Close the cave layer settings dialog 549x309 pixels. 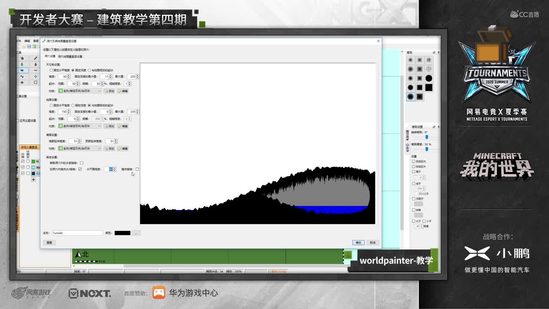point(378,41)
